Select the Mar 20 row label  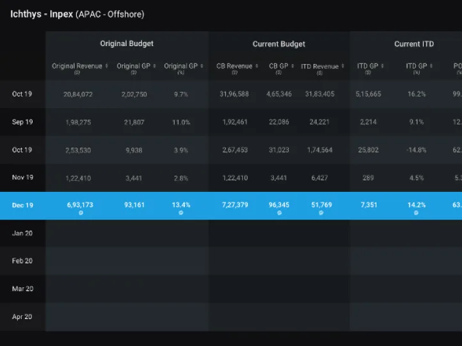point(22,288)
